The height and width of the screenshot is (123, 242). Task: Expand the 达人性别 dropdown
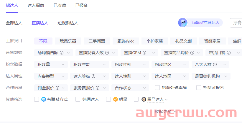130,76
